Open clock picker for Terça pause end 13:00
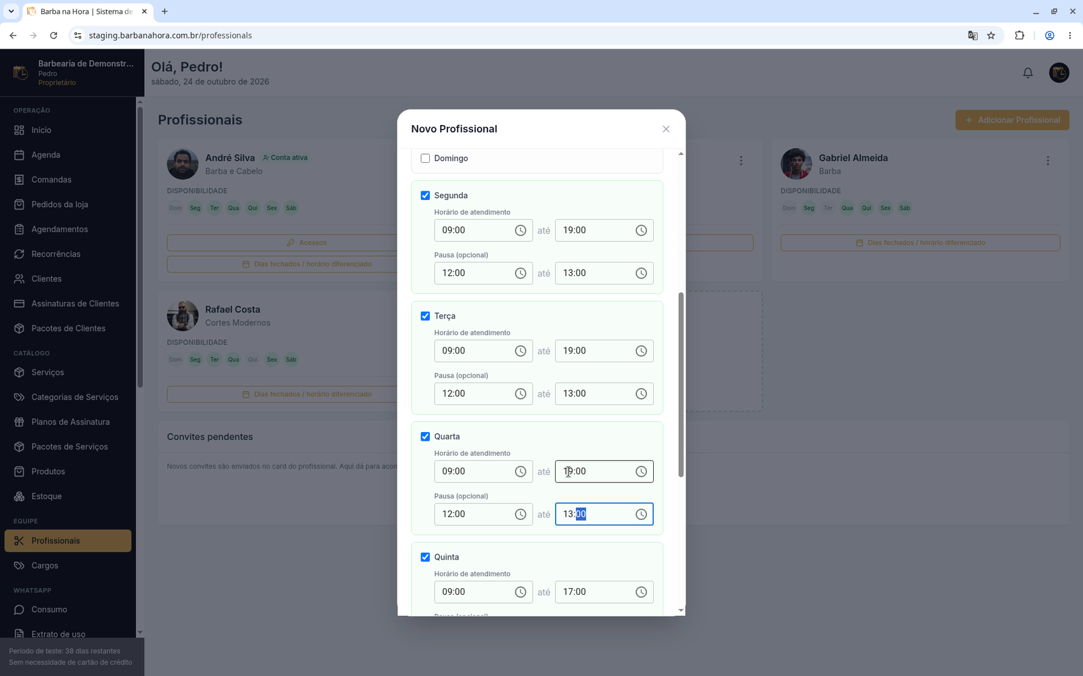 [x=641, y=393]
